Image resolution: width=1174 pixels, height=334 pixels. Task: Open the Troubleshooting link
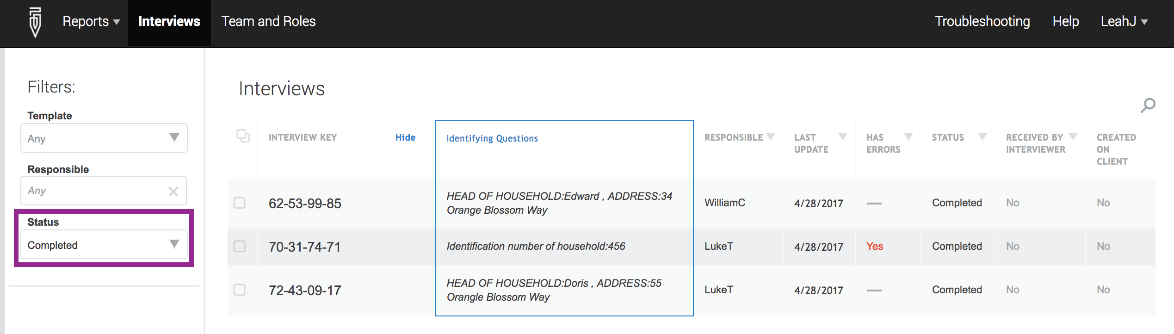(982, 22)
